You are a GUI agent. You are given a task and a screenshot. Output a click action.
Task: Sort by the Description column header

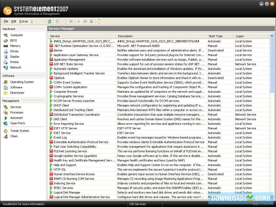(x=161, y=36)
